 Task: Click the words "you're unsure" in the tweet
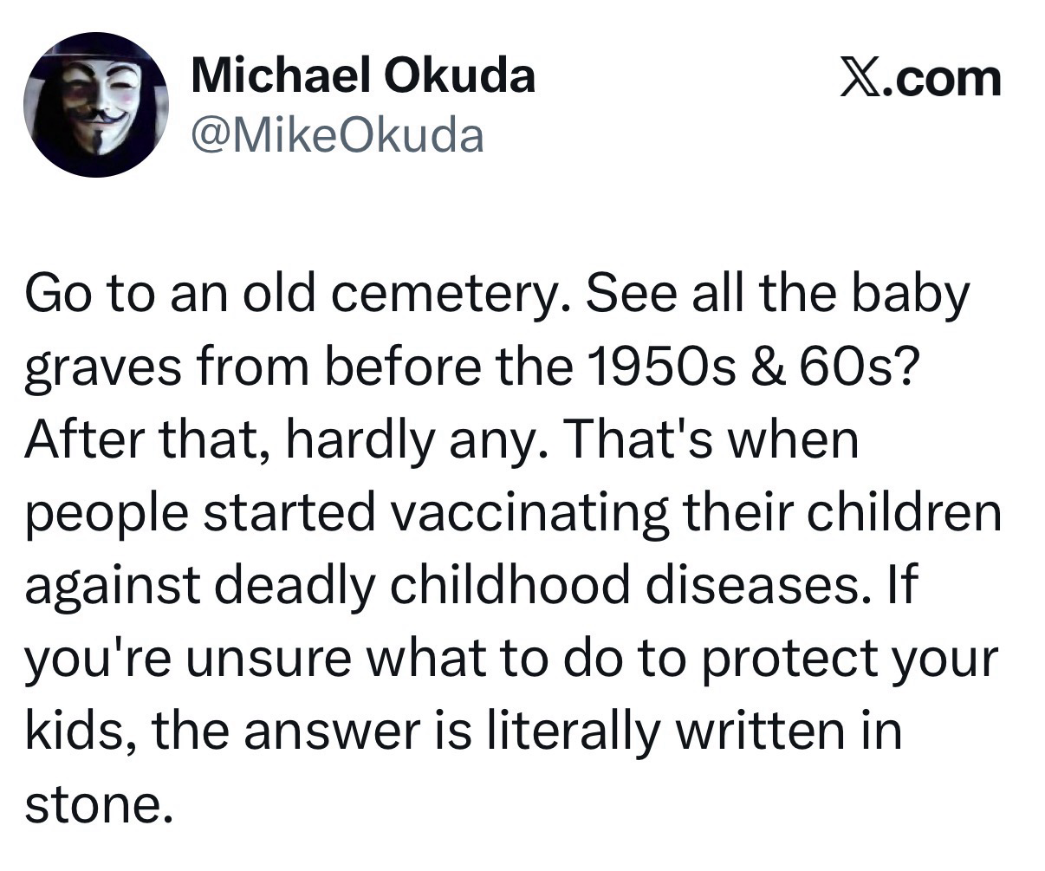tap(187, 660)
